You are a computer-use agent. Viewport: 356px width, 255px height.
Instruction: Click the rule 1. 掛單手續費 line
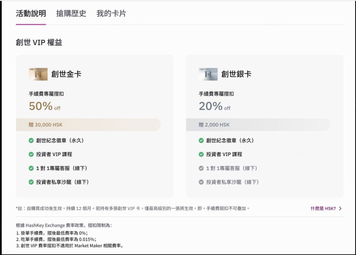tap(52, 233)
